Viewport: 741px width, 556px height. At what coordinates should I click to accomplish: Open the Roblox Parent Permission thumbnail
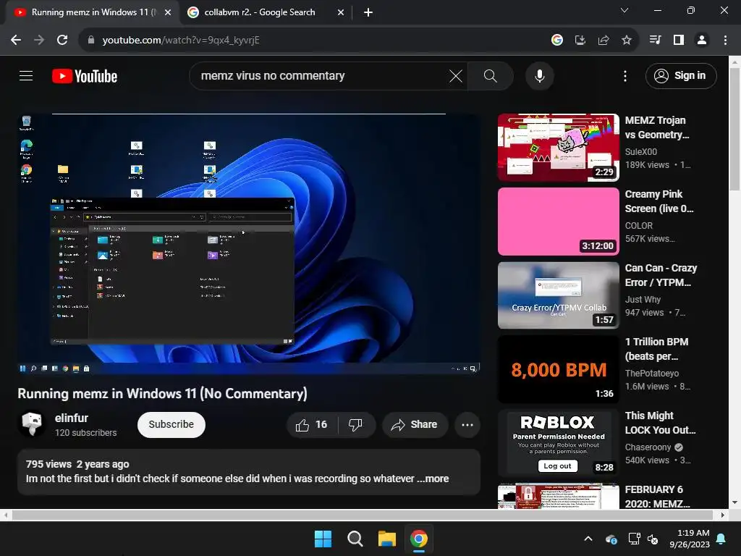(x=559, y=443)
